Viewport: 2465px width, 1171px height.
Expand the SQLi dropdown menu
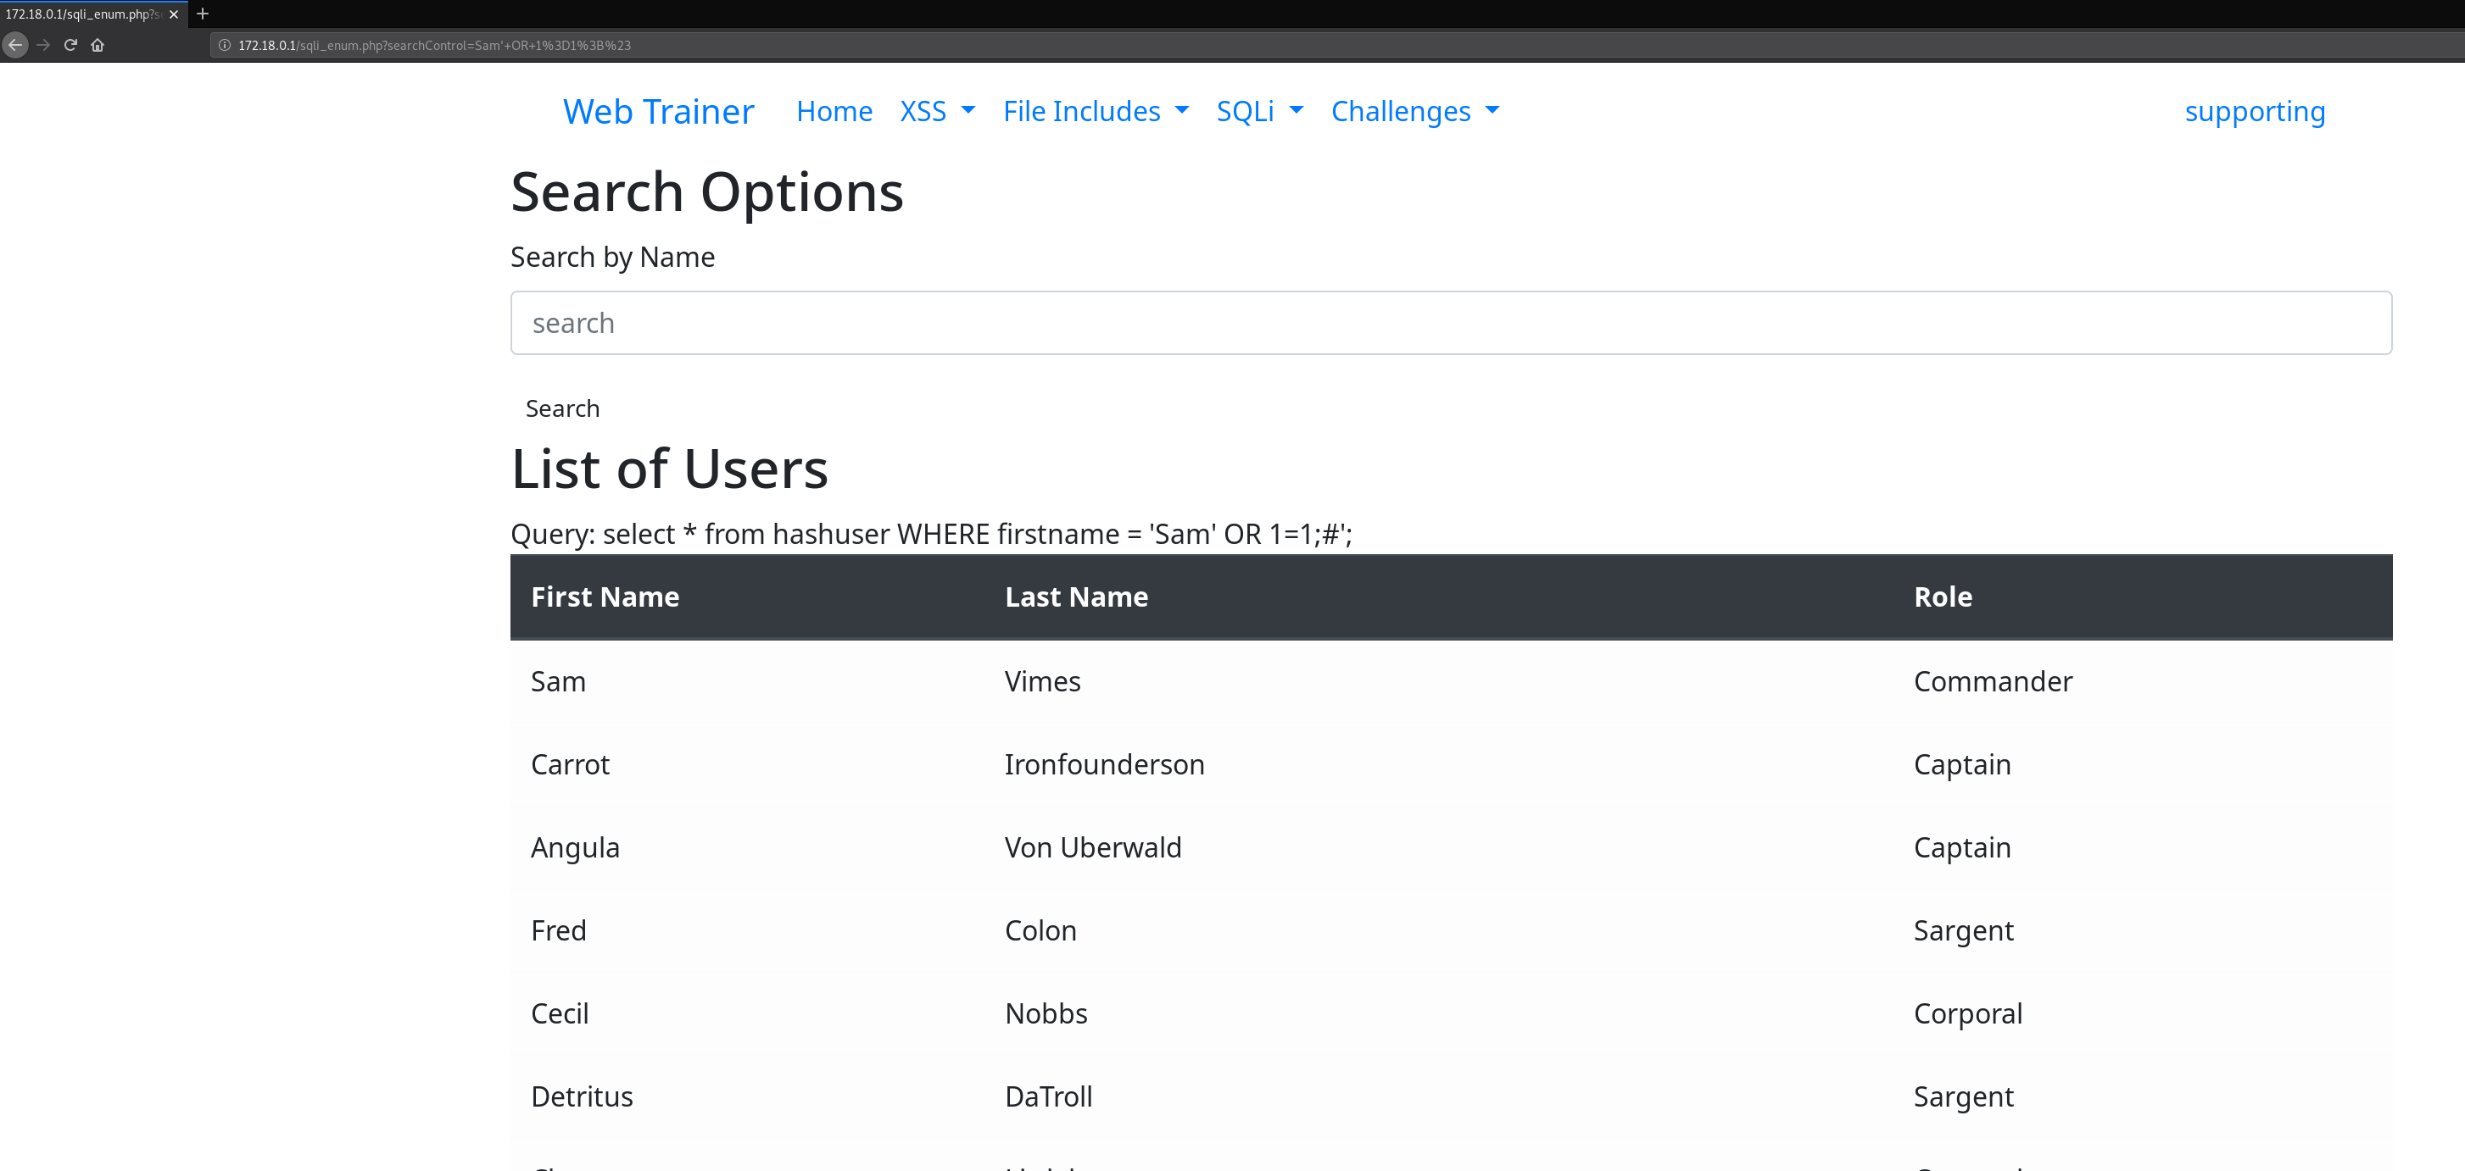click(x=1259, y=112)
